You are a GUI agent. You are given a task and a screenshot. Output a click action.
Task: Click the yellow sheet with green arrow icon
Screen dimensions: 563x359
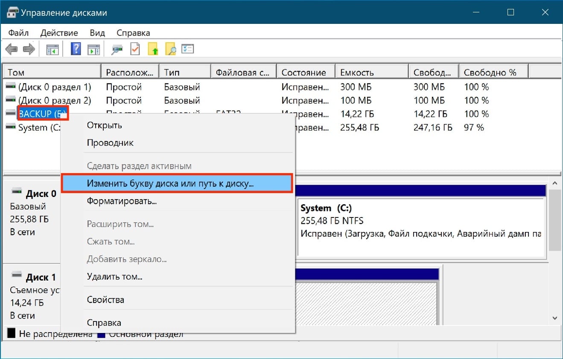pos(153,49)
